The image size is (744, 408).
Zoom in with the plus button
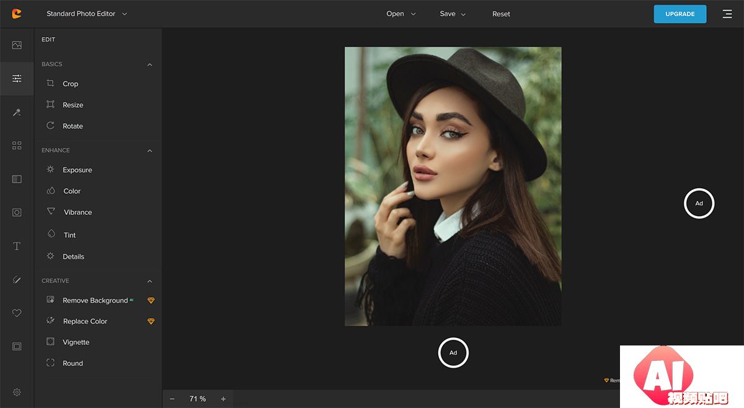(223, 399)
